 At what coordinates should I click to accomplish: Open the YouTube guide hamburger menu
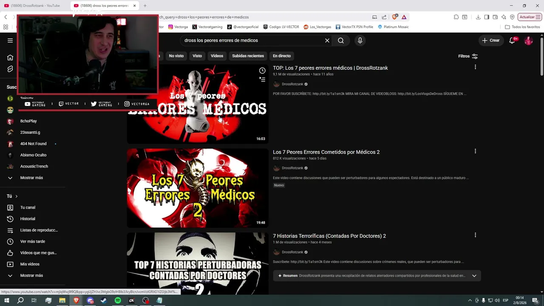pos(10,40)
